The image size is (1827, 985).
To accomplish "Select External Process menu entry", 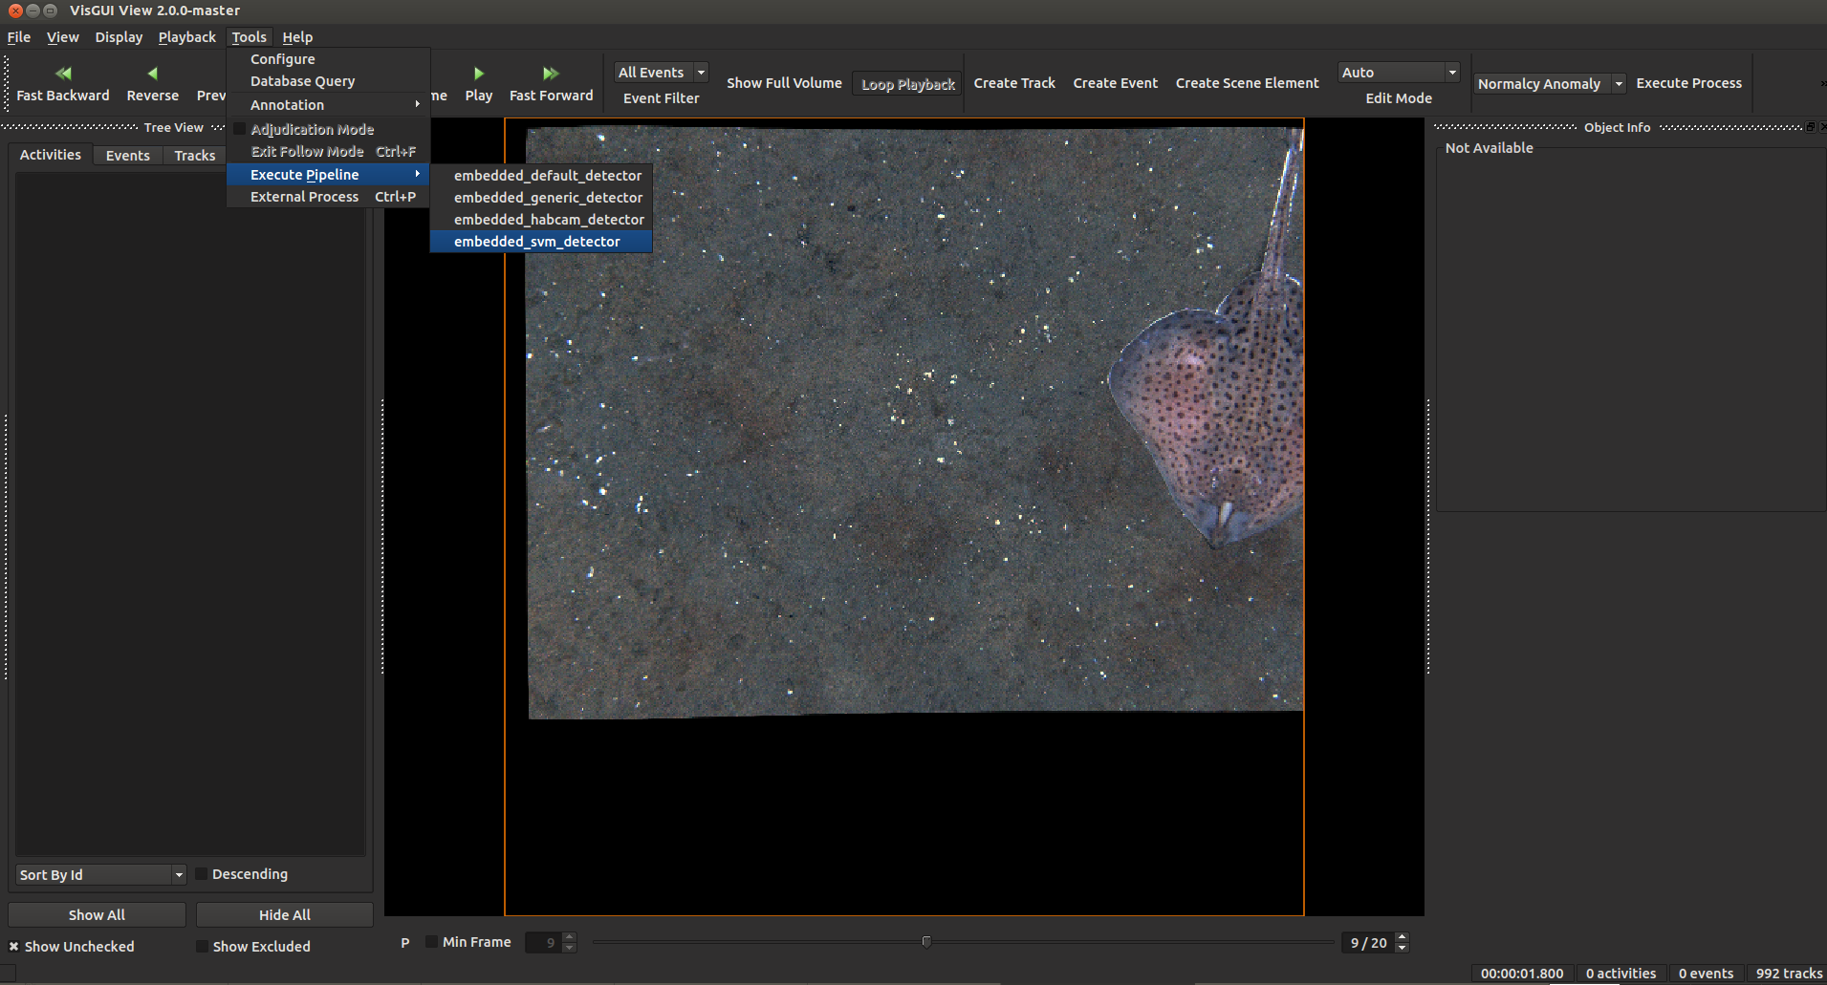I will pos(328,197).
